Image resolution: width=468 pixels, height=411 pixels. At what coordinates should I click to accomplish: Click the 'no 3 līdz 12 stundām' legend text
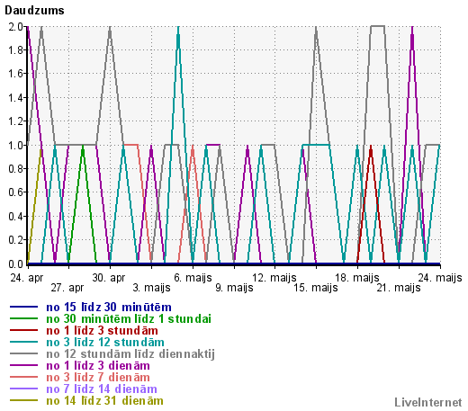[x=105, y=342]
